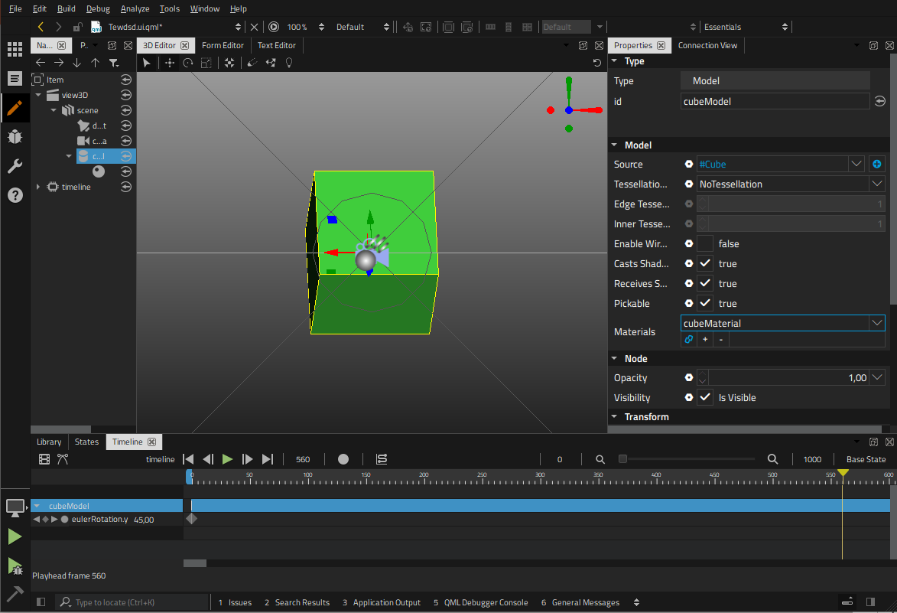Viewport: 897px width, 613px height.
Task: Choose the Scale tool in 3D Editor
Action: 206,63
